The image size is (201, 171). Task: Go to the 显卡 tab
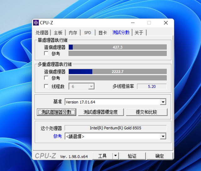click(102, 33)
